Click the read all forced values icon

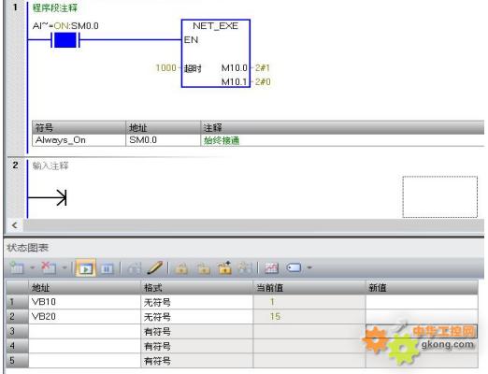[245, 268]
